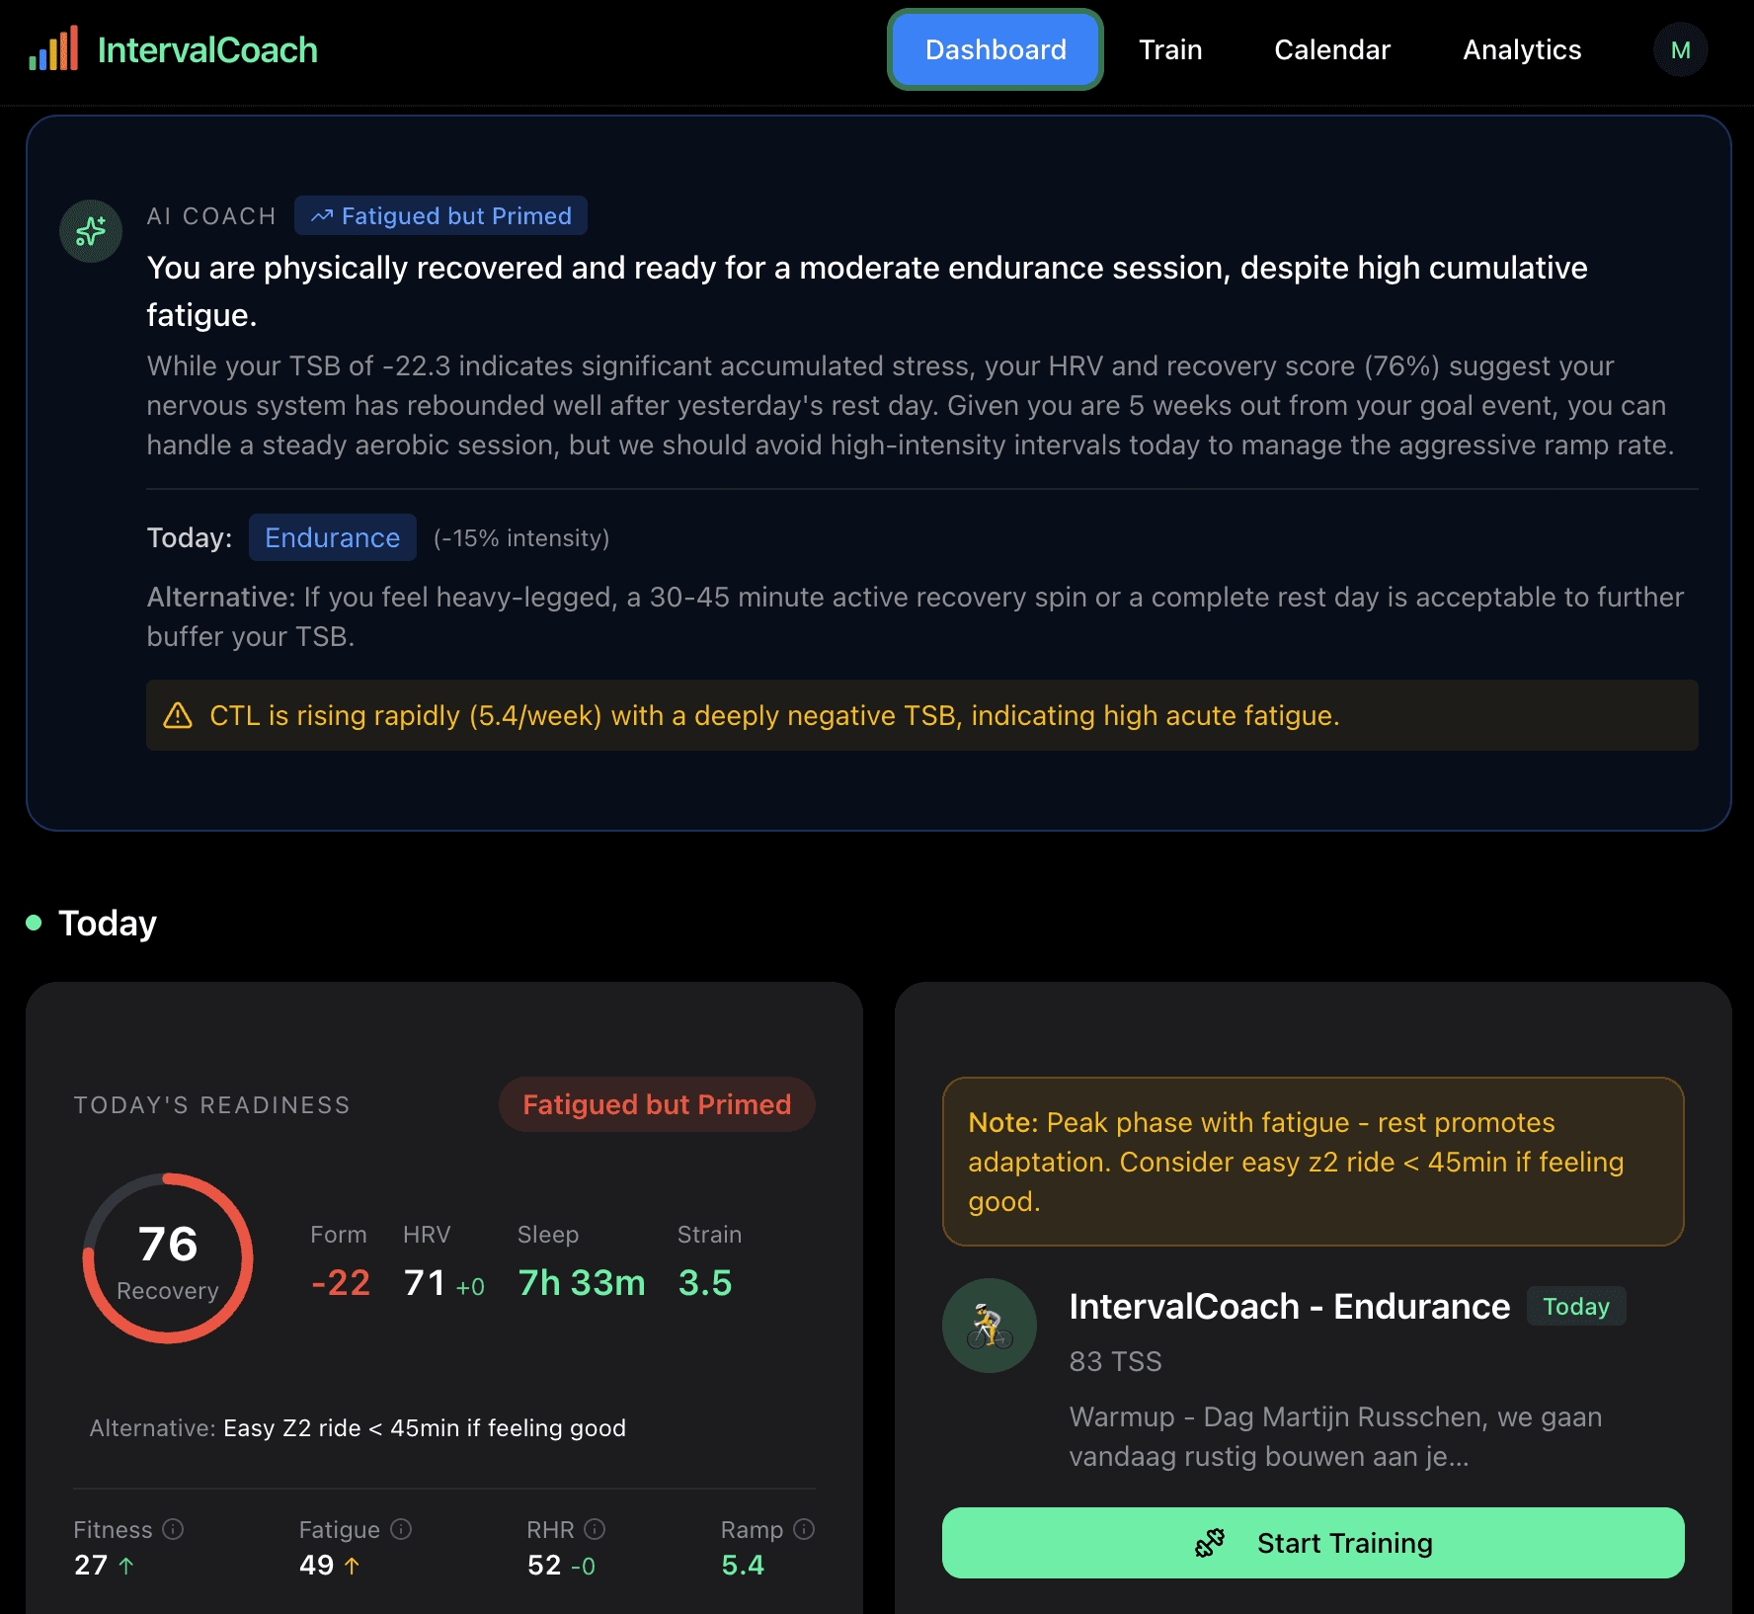Click the CTL rising rapidly warning text
The width and height of the screenshot is (1754, 1614).
pos(774,715)
